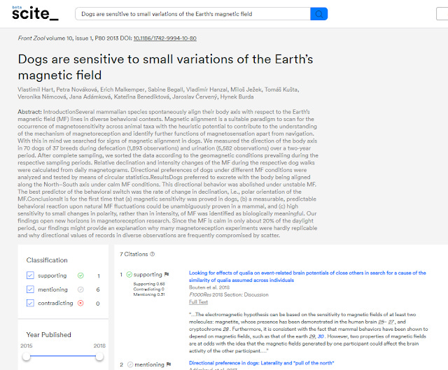Click the green check icon of citation 1
This screenshot has width=448, height=370.
[129, 274]
